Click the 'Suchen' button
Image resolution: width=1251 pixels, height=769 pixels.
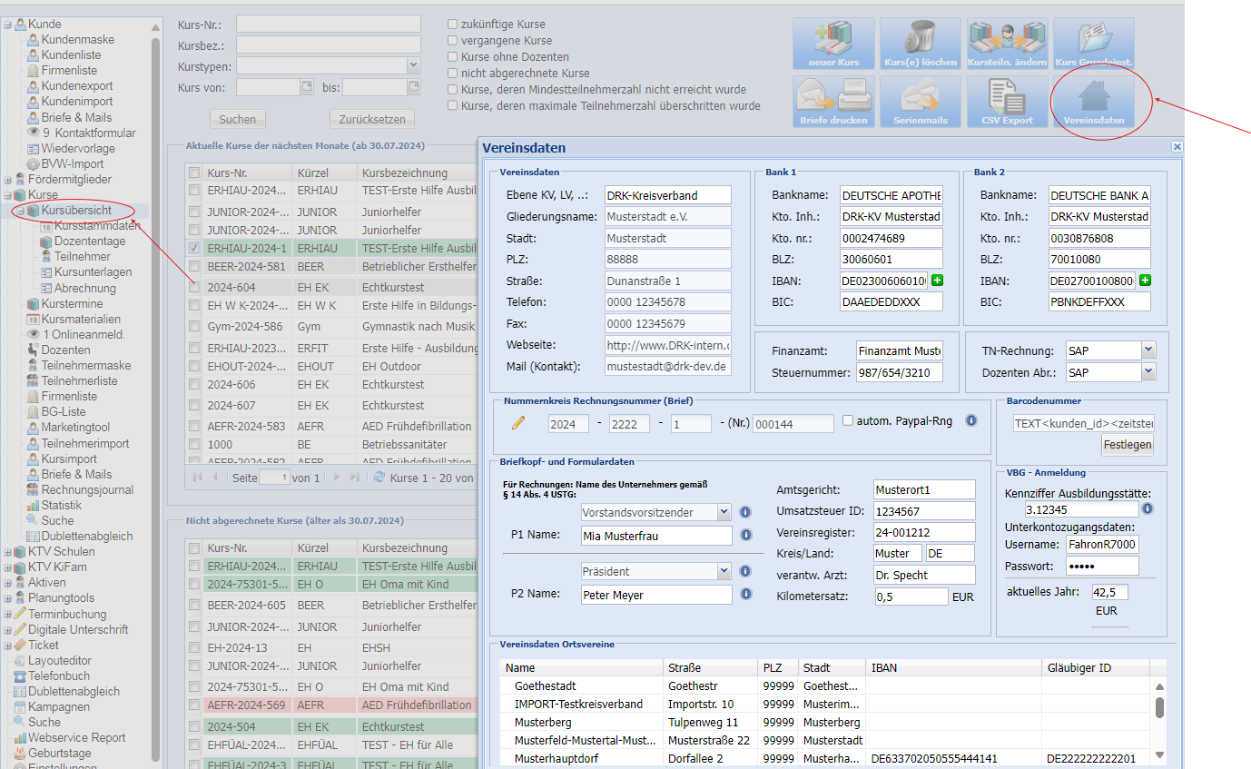click(237, 119)
